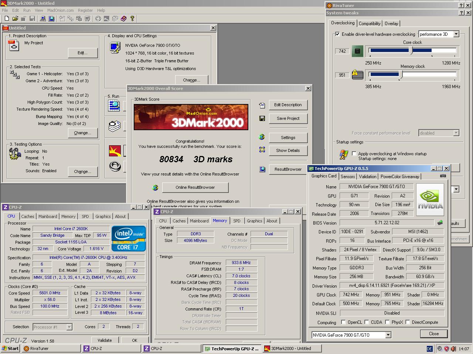Image resolution: width=473 pixels, height=354 pixels.
Task: Click Close button in GPU-Z window
Action: [434, 333]
